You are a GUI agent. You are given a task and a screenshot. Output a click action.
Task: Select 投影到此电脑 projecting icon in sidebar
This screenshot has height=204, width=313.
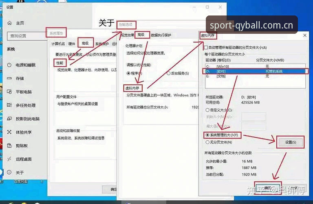pyautogui.click(x=9, y=118)
